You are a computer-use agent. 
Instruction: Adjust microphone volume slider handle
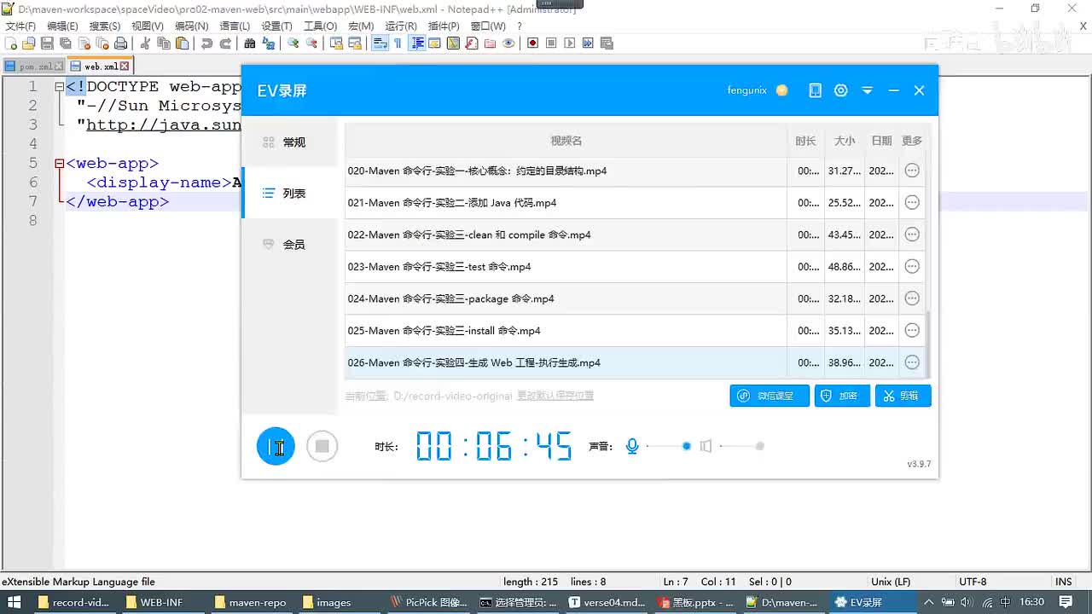(x=687, y=446)
